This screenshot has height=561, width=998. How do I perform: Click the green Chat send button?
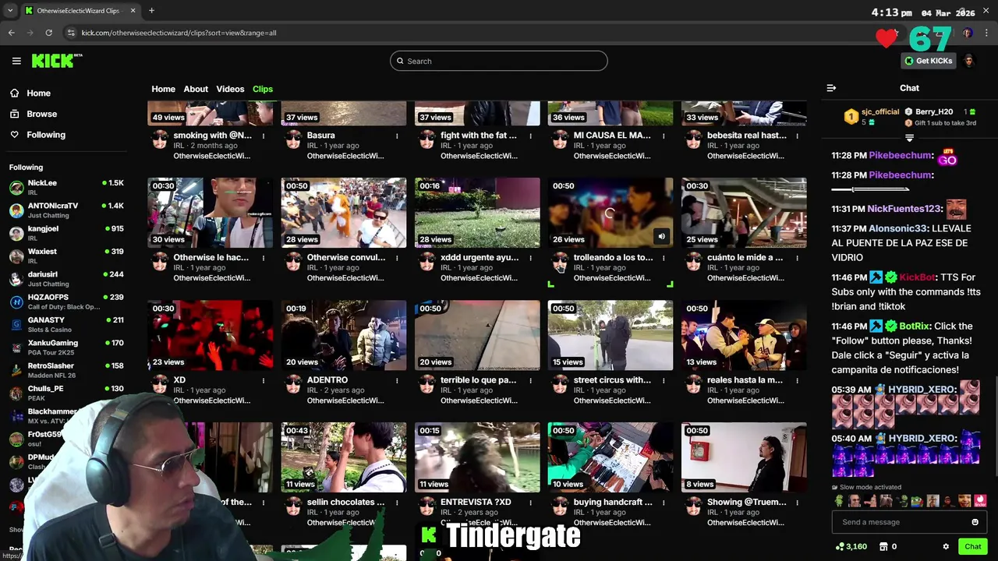(972, 547)
